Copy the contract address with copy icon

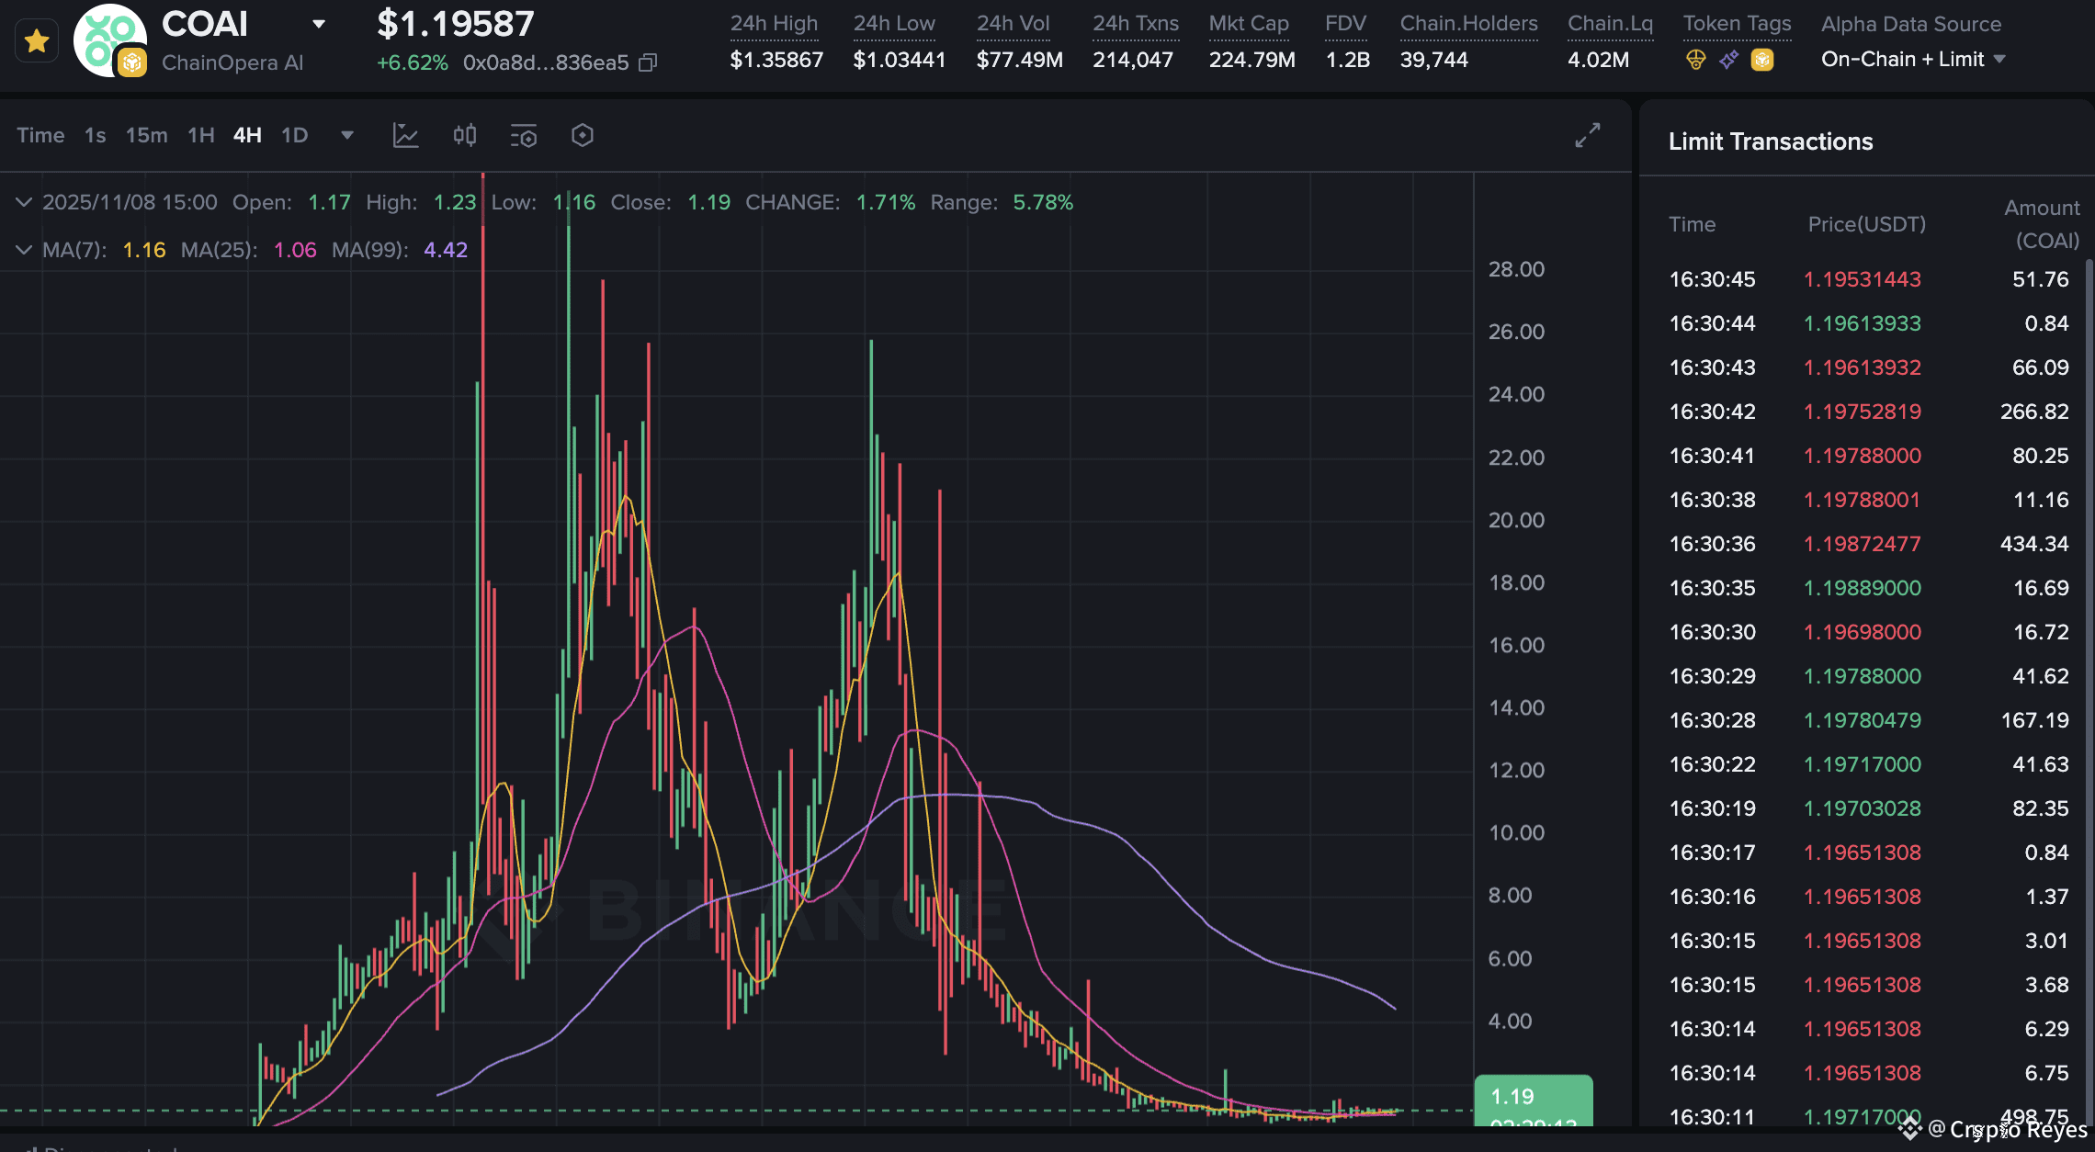(x=648, y=62)
